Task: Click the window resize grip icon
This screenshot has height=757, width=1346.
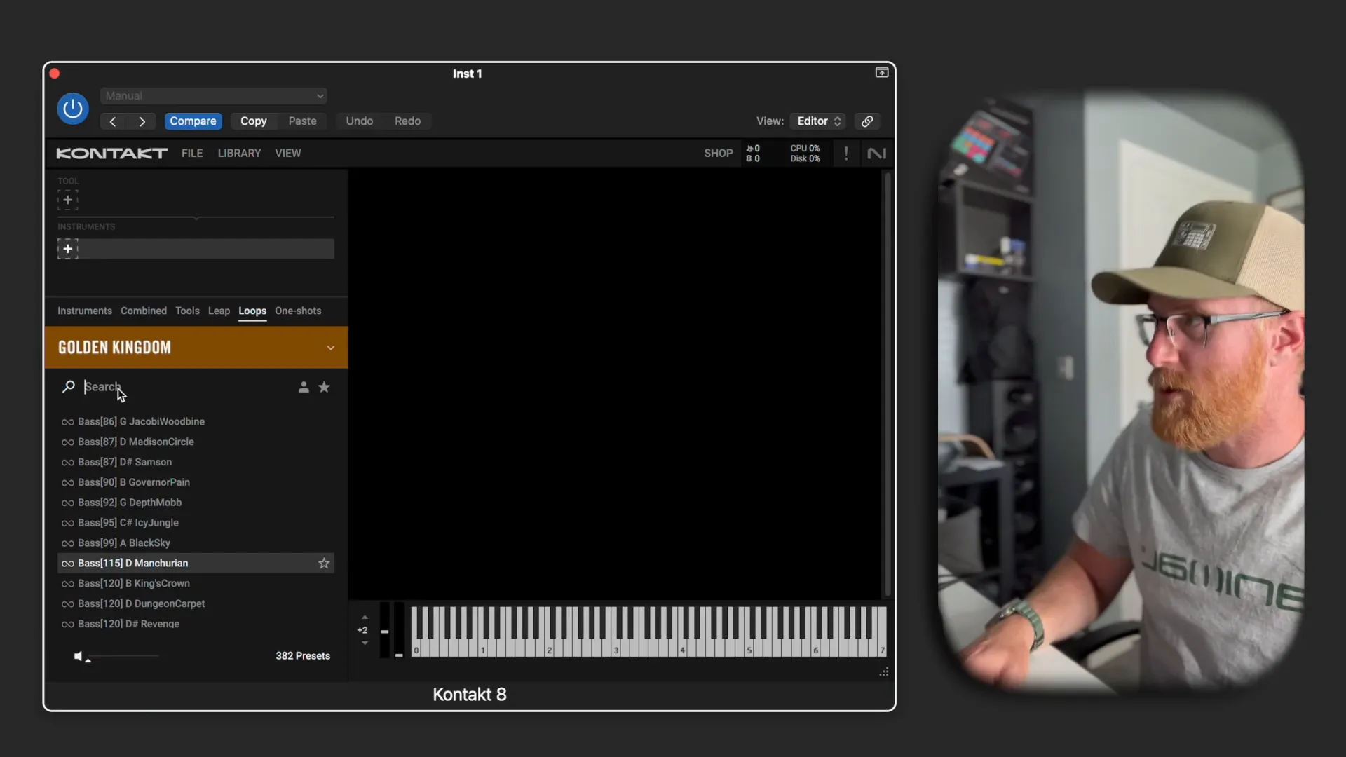Action: point(884,672)
